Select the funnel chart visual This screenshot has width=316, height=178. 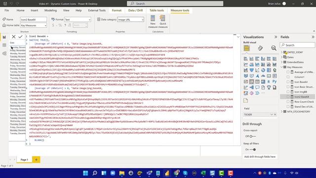coord(251,70)
